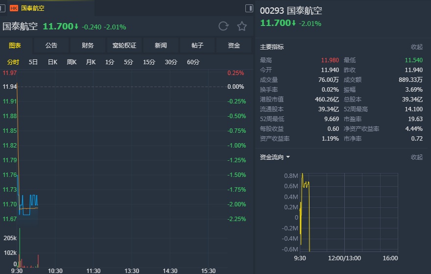Click the 00293 国泰航空 title

point(291,11)
